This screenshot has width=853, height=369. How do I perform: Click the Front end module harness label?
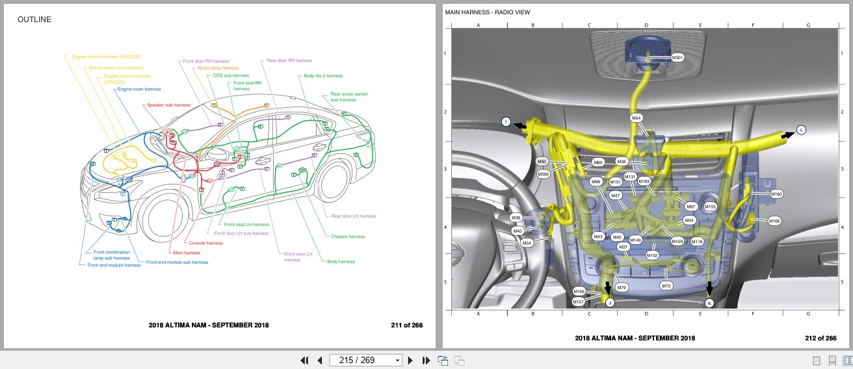coord(114,265)
